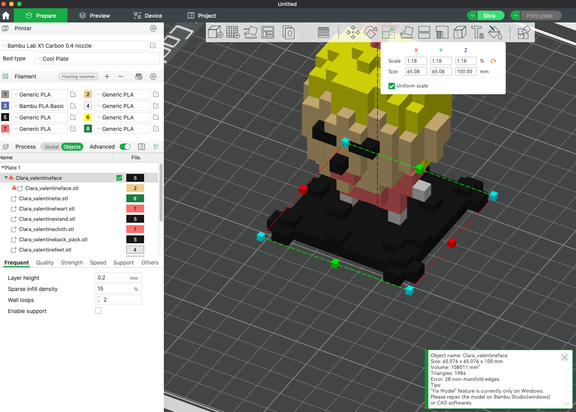Select the Text tool on the toolbar
Viewport: 576px width, 412px height.
(x=477, y=32)
